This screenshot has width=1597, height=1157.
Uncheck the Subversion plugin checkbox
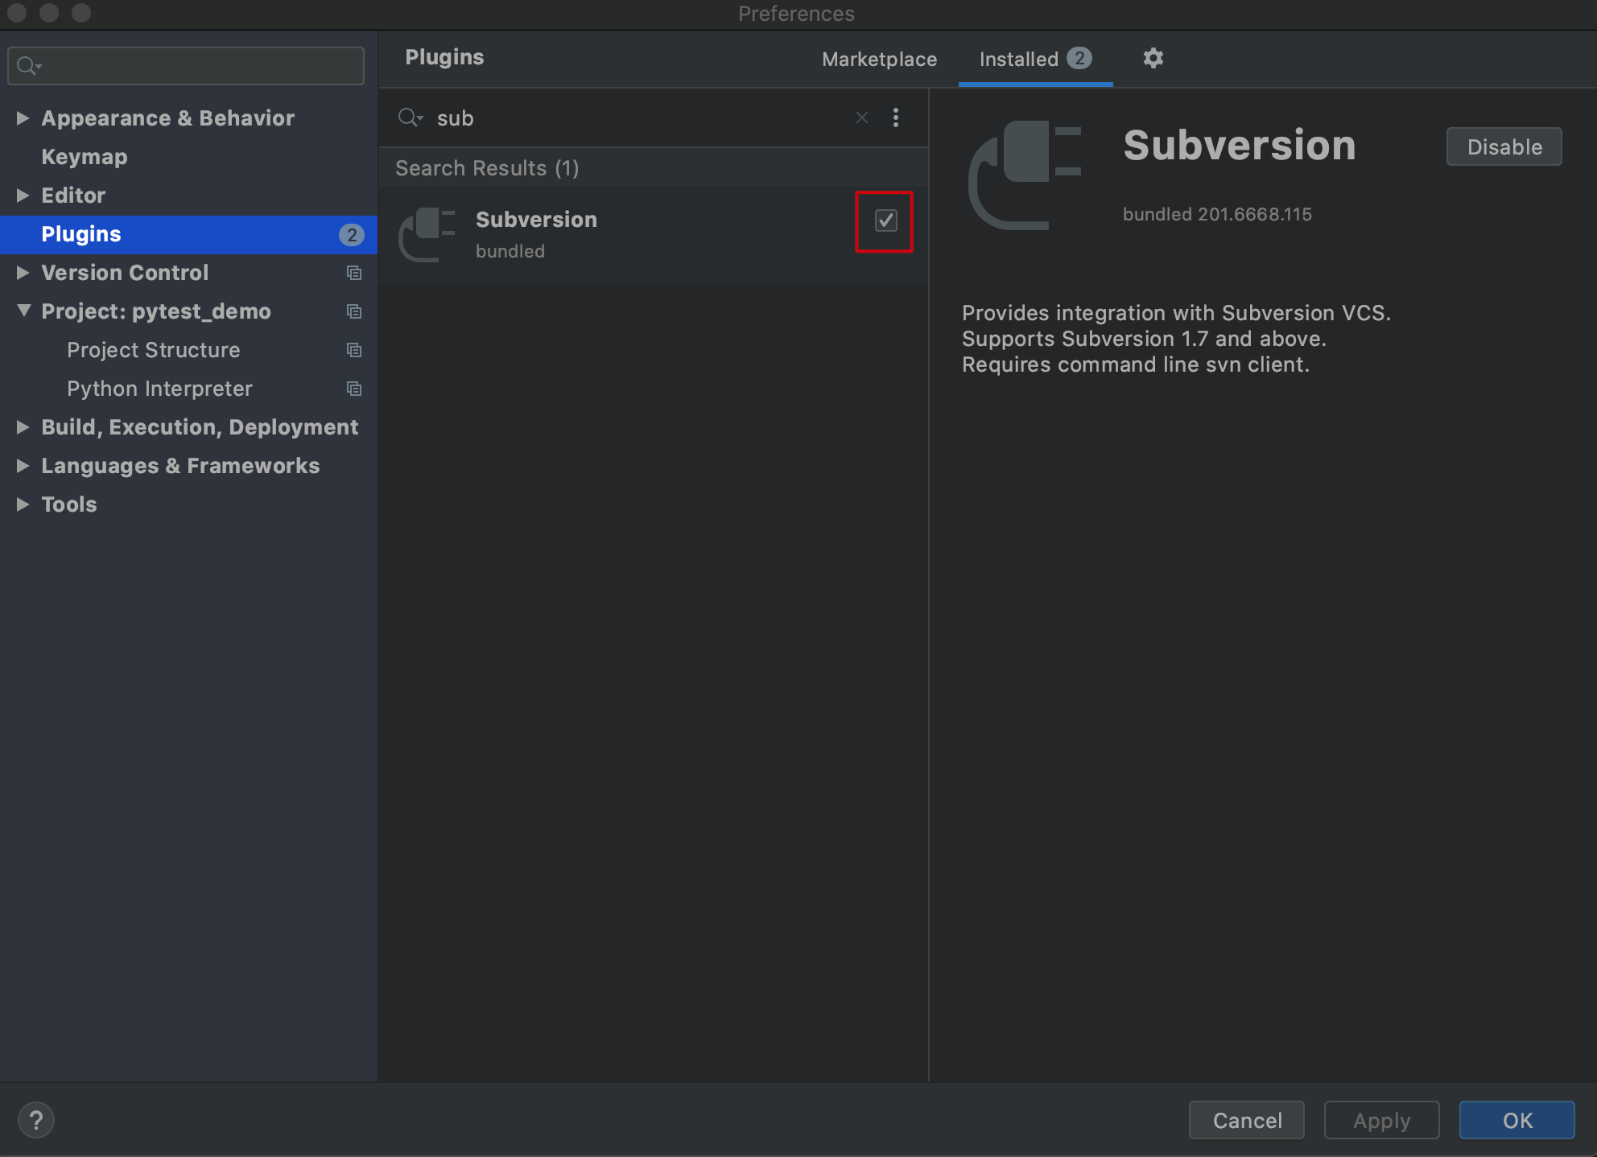pyautogui.click(x=885, y=220)
